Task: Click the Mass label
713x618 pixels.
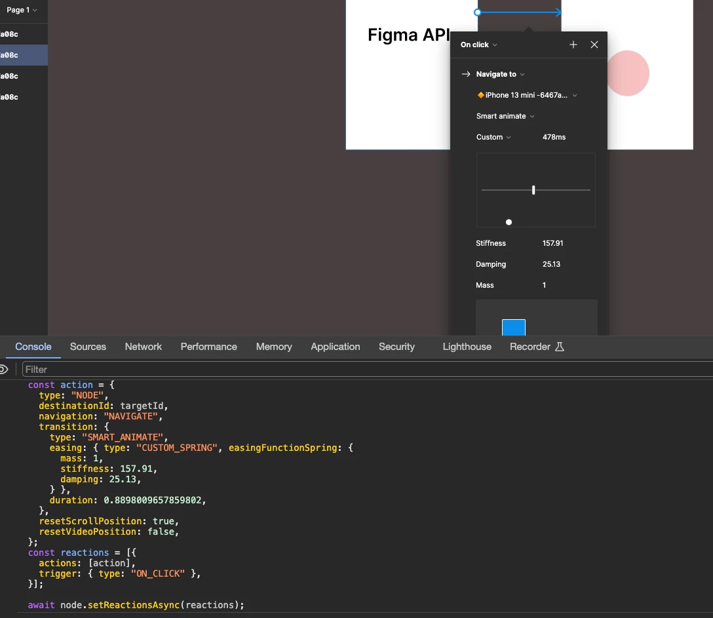Action: [x=485, y=285]
